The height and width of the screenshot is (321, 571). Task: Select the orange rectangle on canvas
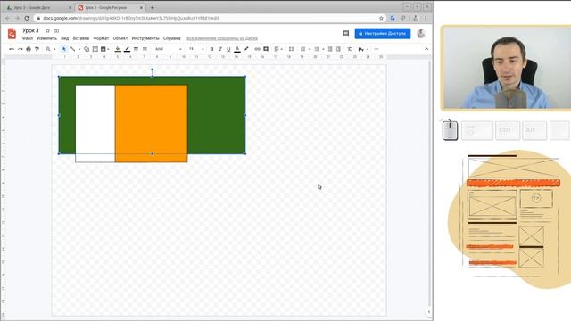tap(151, 124)
